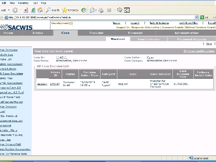Open the Favorites menu

point(23,3)
